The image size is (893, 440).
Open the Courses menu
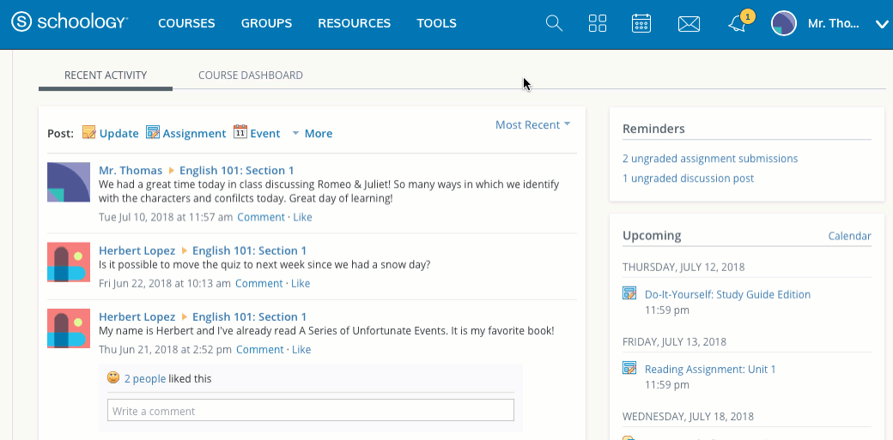click(x=186, y=23)
